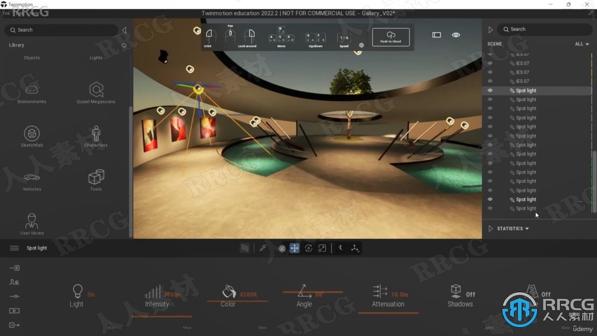597x336 pixels.
Task: Open the Export dock icon
Action: (14, 325)
